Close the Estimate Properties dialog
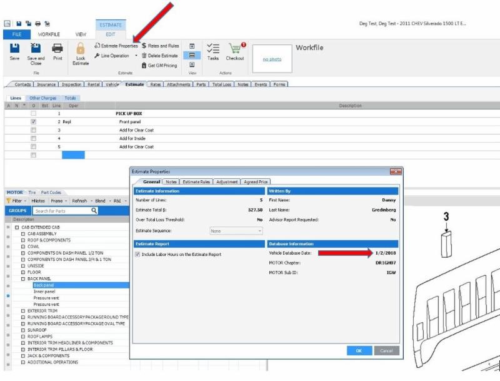Screen dimensions: 500x381 (396, 171)
